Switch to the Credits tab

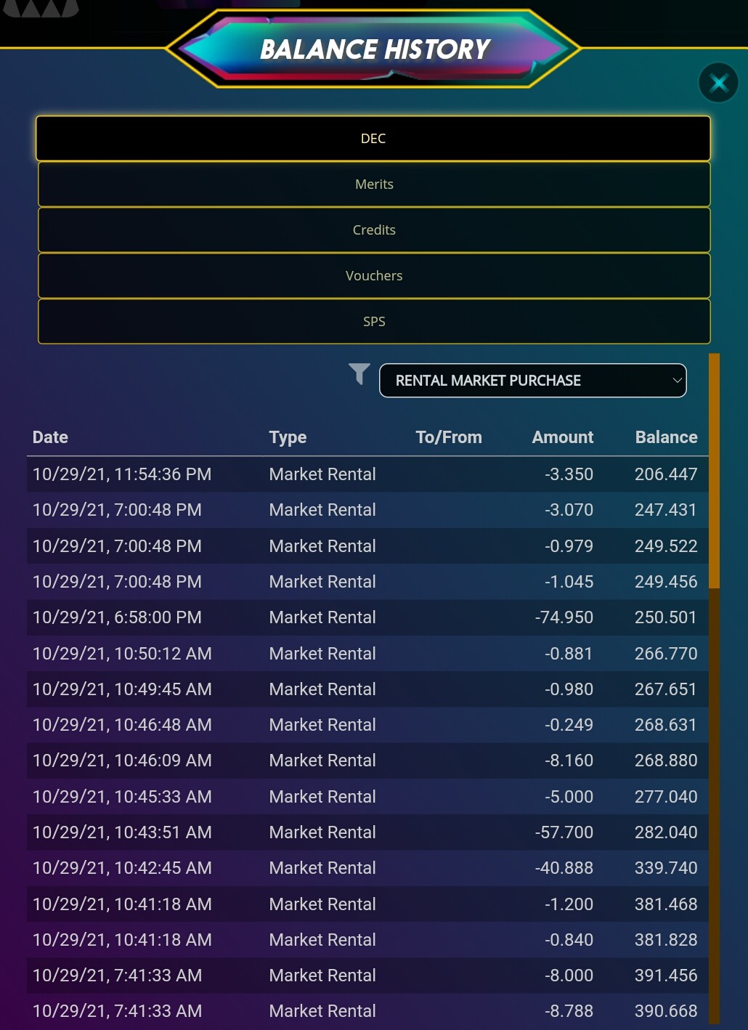pyautogui.click(x=374, y=230)
